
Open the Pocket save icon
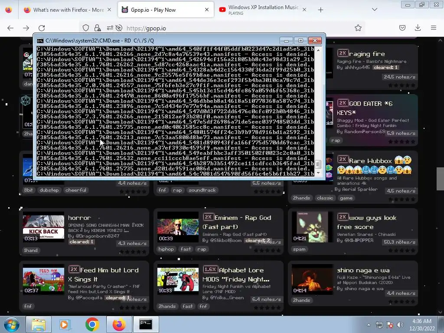402,28
